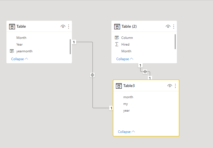Select my field in Table3
Screen dimensions: 213x148
(125, 104)
